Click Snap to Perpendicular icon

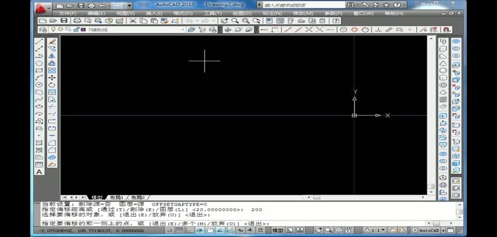pos(378,30)
